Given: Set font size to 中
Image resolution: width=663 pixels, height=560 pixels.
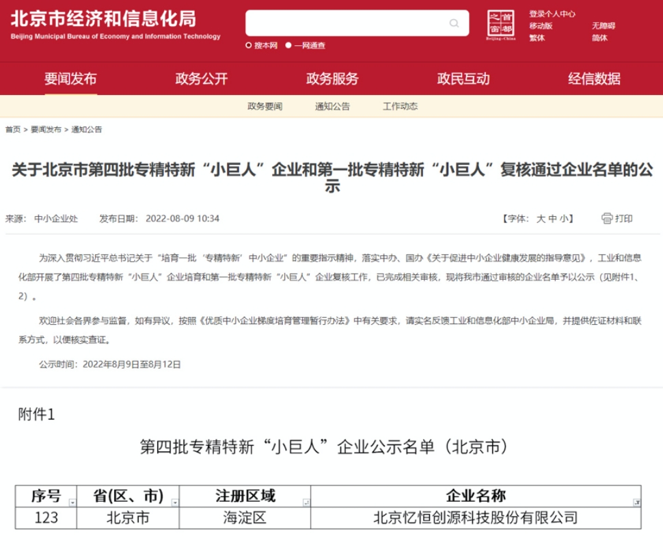Looking at the screenshot, I should tap(552, 219).
